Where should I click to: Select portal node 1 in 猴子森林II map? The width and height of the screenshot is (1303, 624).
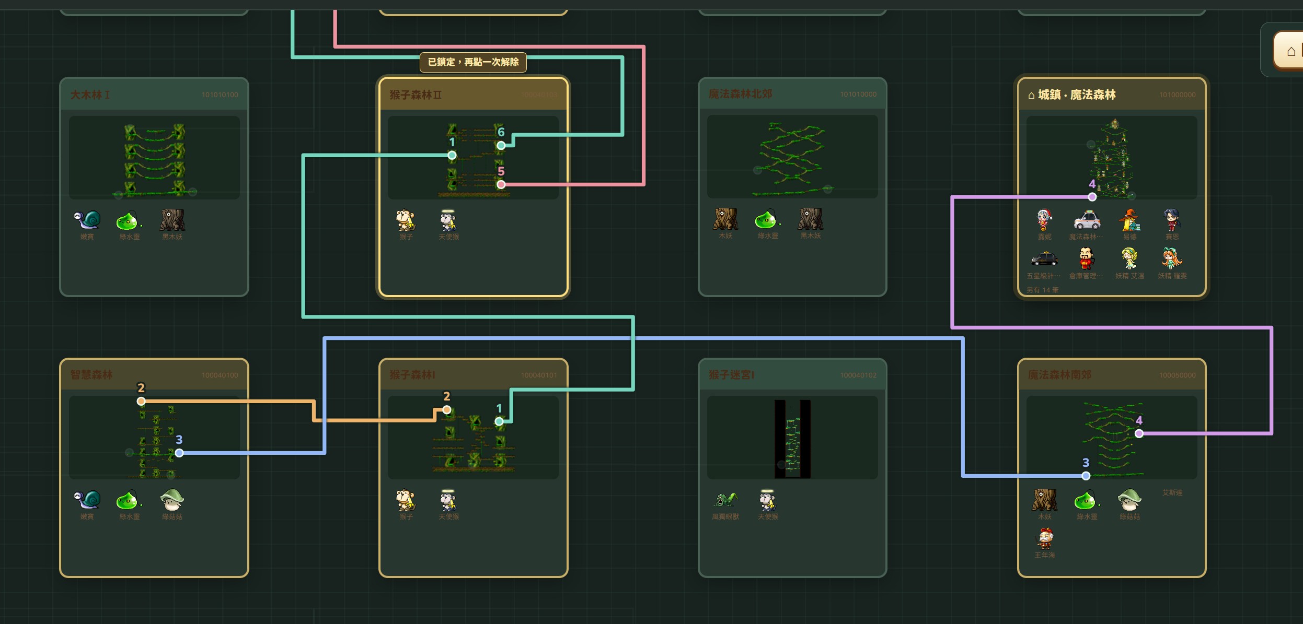coord(452,155)
